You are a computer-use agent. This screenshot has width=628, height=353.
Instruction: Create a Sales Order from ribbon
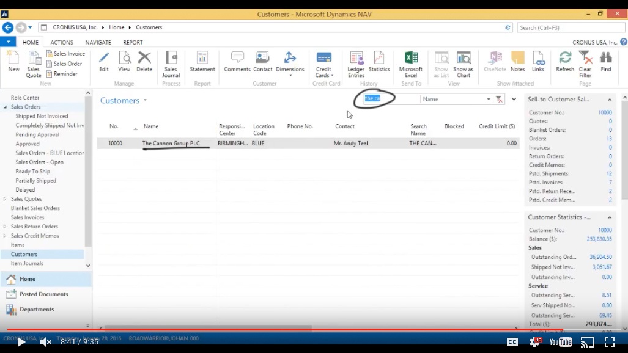(64, 64)
